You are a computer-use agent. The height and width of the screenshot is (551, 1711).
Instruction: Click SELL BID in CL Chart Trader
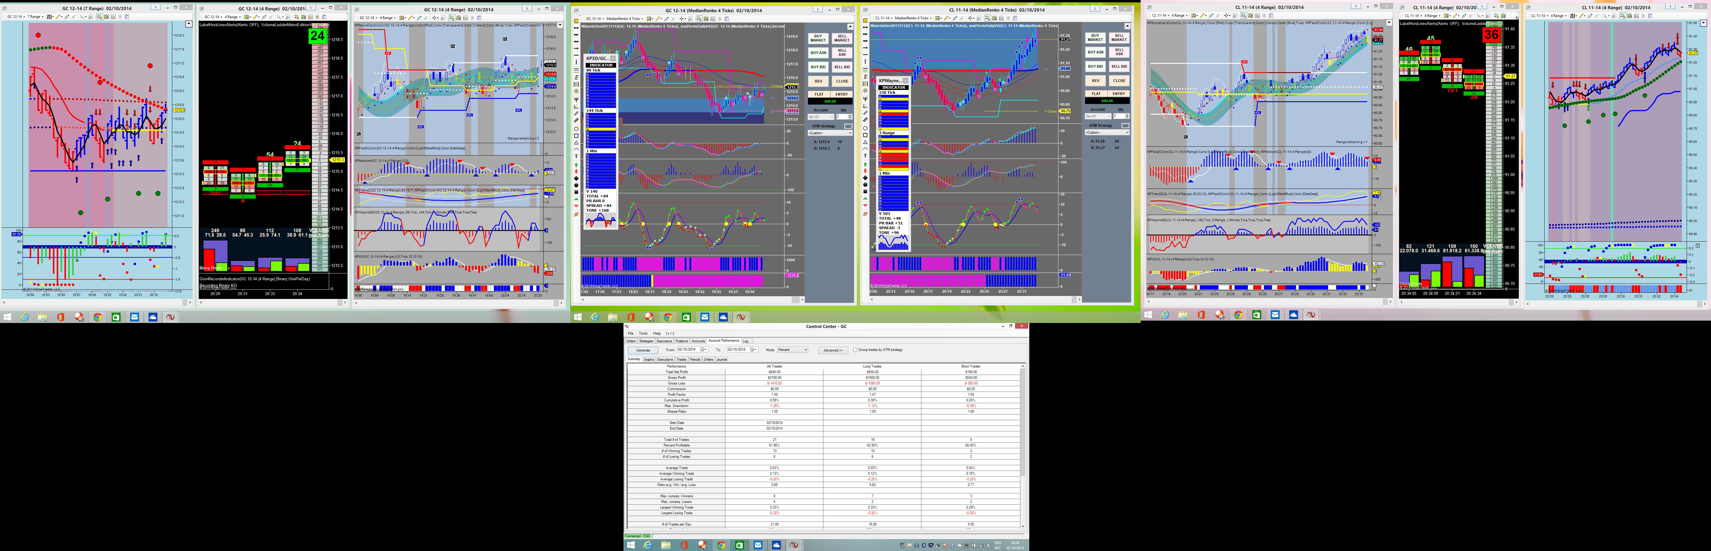(x=1119, y=66)
